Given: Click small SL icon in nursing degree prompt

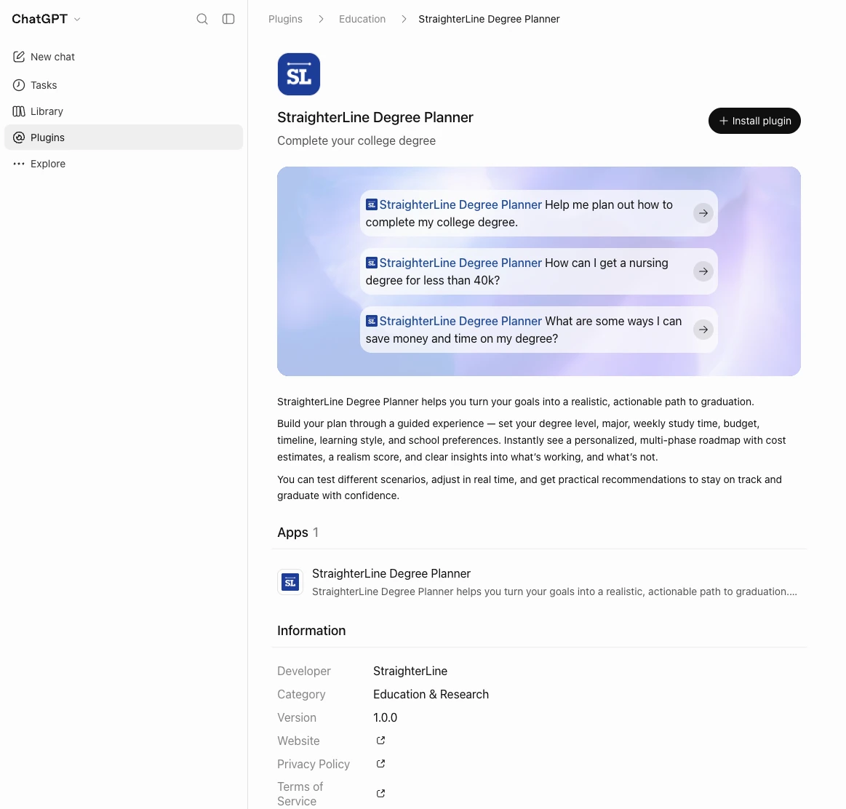Looking at the screenshot, I should (371, 263).
